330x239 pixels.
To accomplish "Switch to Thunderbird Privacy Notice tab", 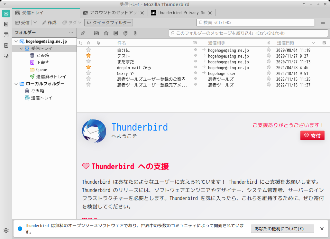I will coord(179,13).
